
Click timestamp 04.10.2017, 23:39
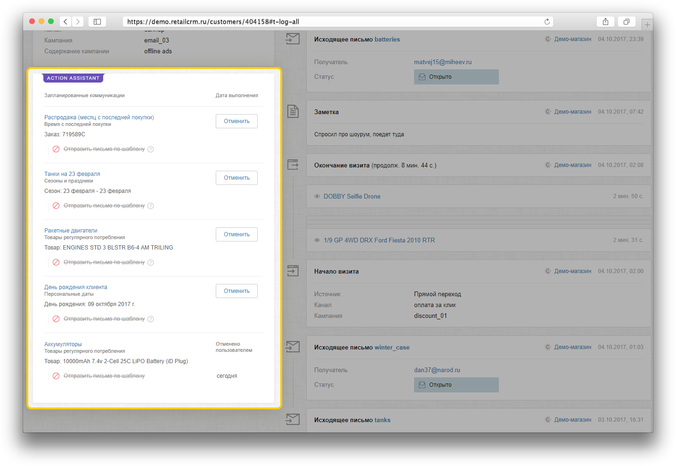[x=620, y=39]
